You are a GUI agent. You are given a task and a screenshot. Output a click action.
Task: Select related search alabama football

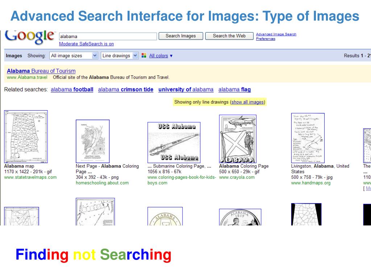click(x=72, y=90)
